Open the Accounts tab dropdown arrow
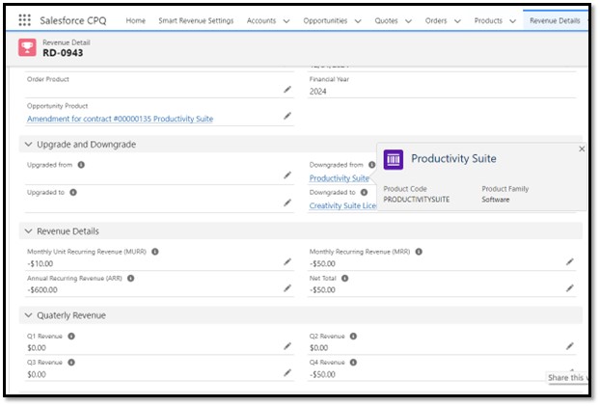The image size is (600, 406). (x=286, y=21)
